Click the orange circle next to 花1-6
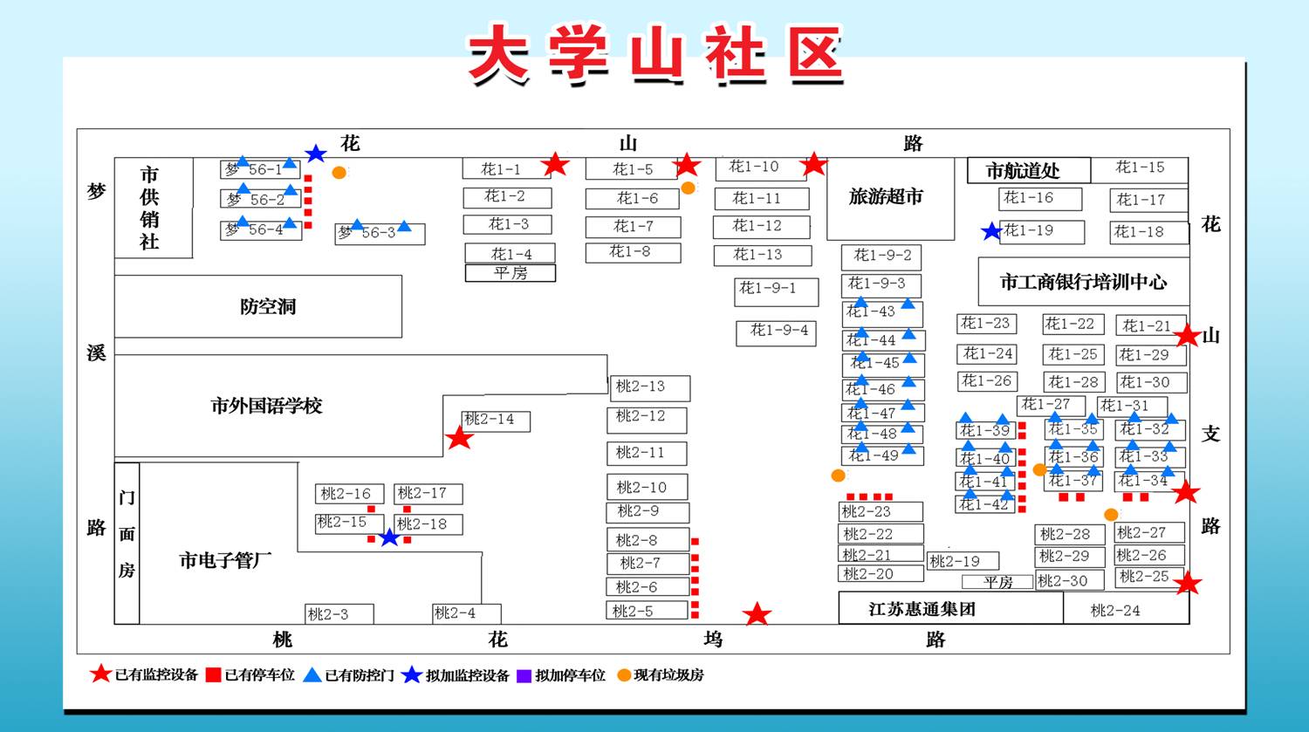The width and height of the screenshot is (1309, 732). (x=688, y=188)
